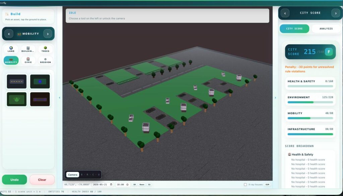This screenshot has height=196, width=343.
Task: Open the calendar picker icon
Action: point(111,184)
